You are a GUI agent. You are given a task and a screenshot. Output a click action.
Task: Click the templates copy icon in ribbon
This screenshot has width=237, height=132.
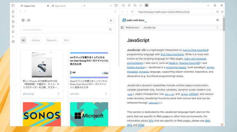click(13, 32)
